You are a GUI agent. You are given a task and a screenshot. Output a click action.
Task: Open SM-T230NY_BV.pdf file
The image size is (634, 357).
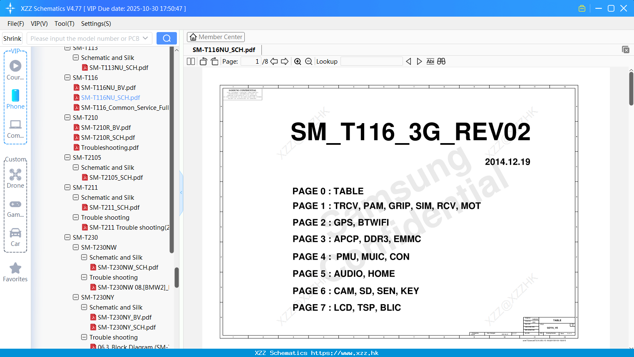124,317
